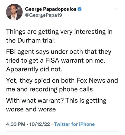Click the last line 'worse and worse'
Image resolution: width=125 pixels, height=135 pixels.
(31, 109)
